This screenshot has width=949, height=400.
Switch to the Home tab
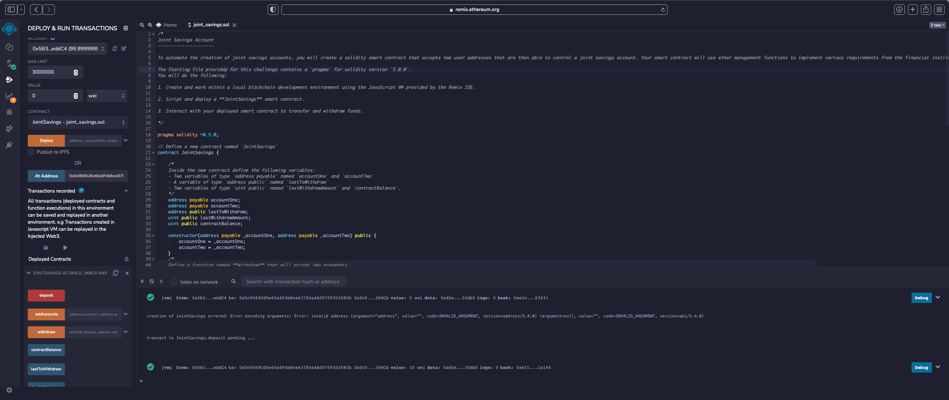tap(170, 25)
